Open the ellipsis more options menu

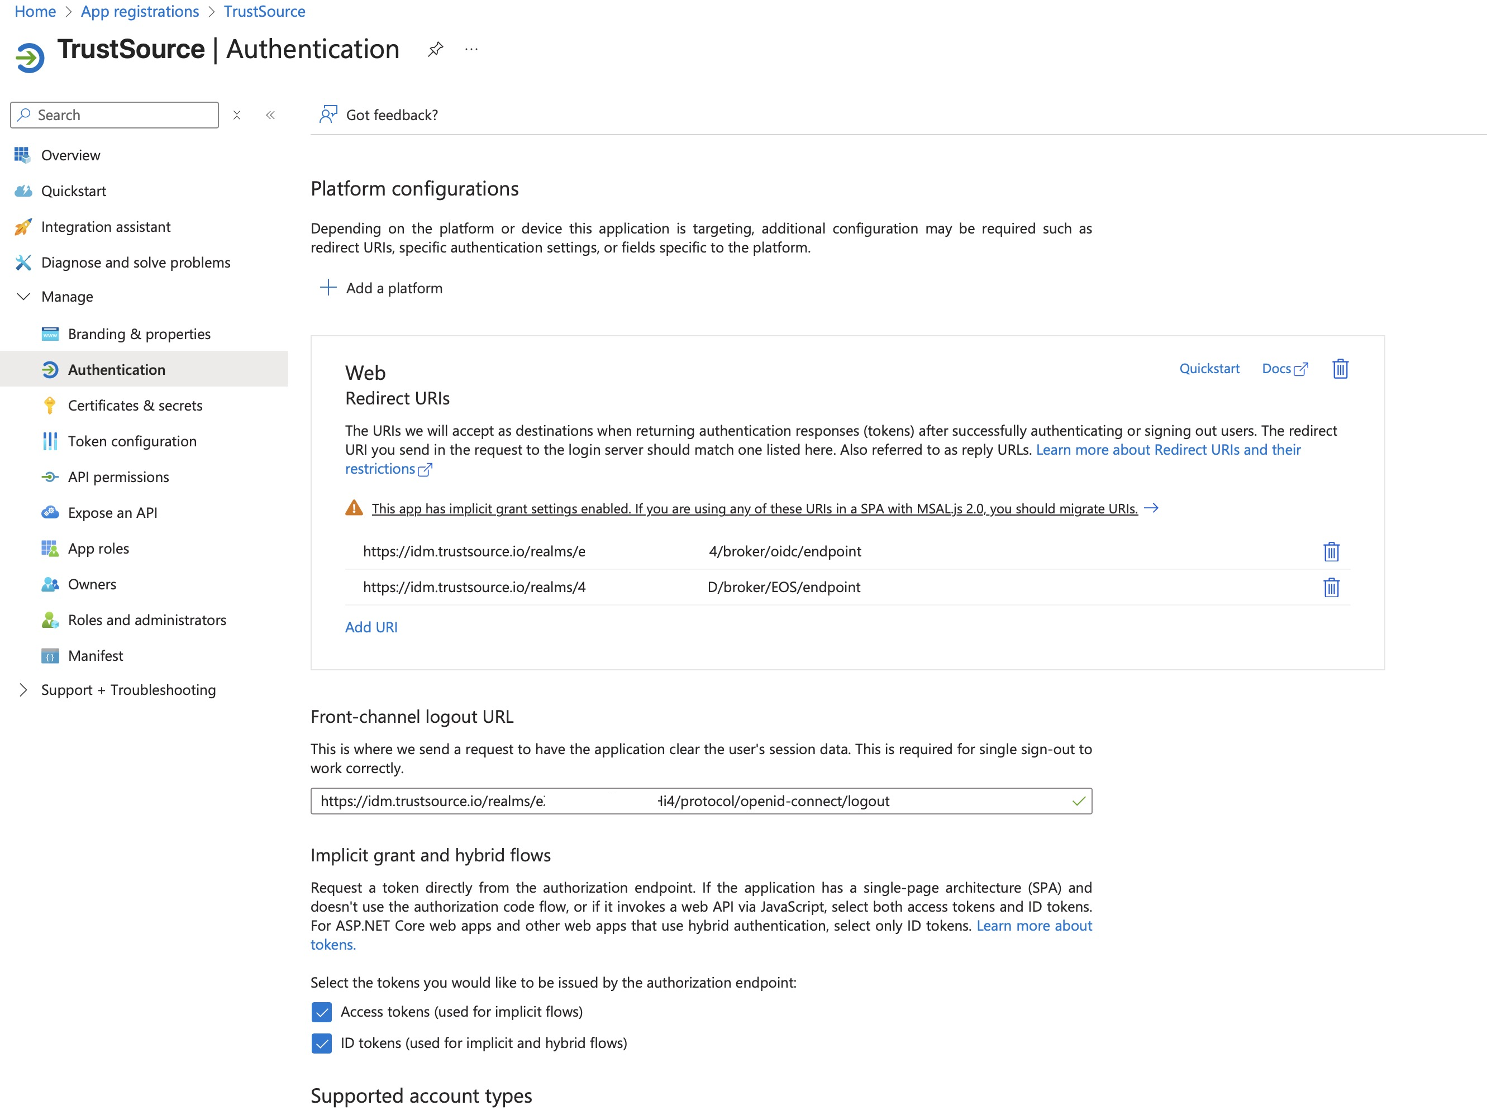pyautogui.click(x=471, y=49)
